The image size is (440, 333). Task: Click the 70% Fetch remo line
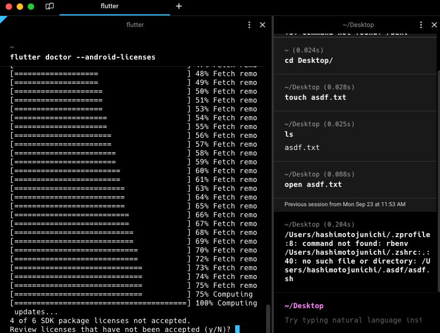coord(134,250)
